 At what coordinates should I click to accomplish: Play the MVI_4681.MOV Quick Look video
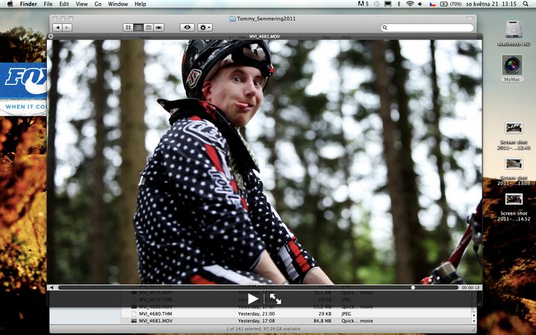click(x=253, y=299)
